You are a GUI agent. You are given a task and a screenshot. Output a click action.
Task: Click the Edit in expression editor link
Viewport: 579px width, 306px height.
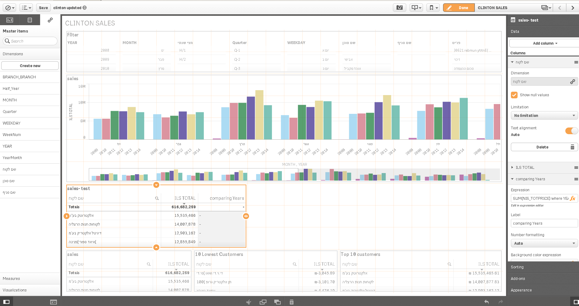pos(527,206)
